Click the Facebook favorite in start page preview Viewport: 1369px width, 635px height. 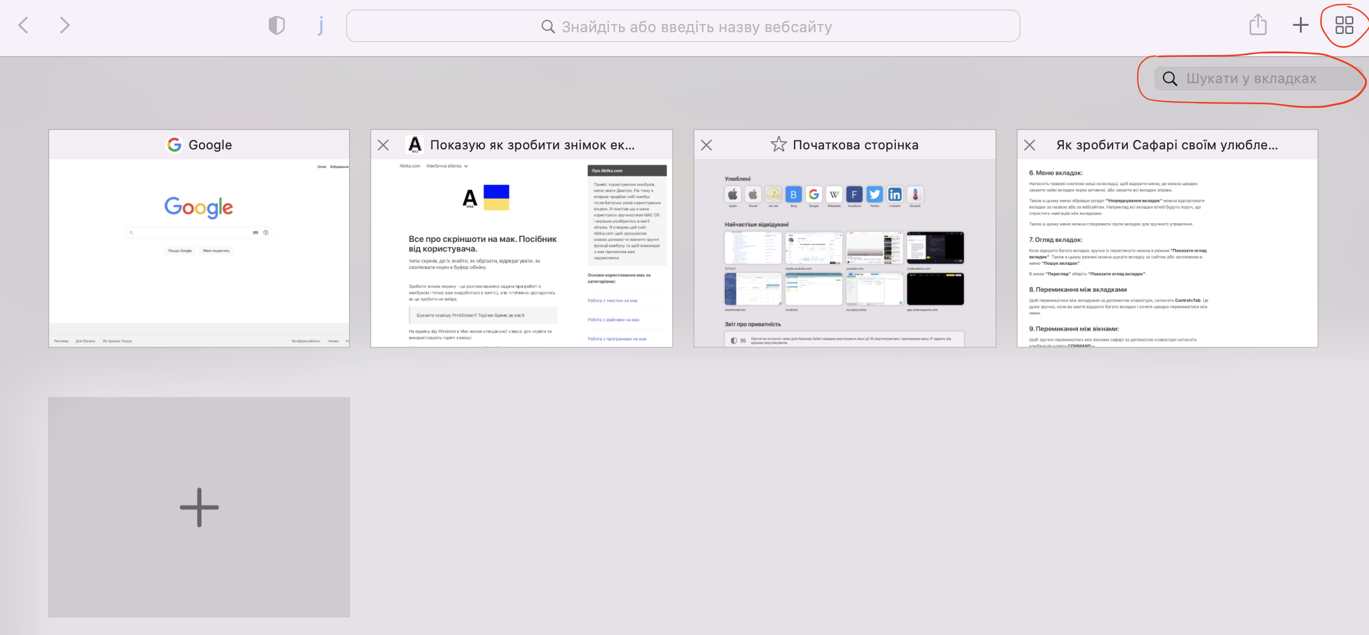854,194
